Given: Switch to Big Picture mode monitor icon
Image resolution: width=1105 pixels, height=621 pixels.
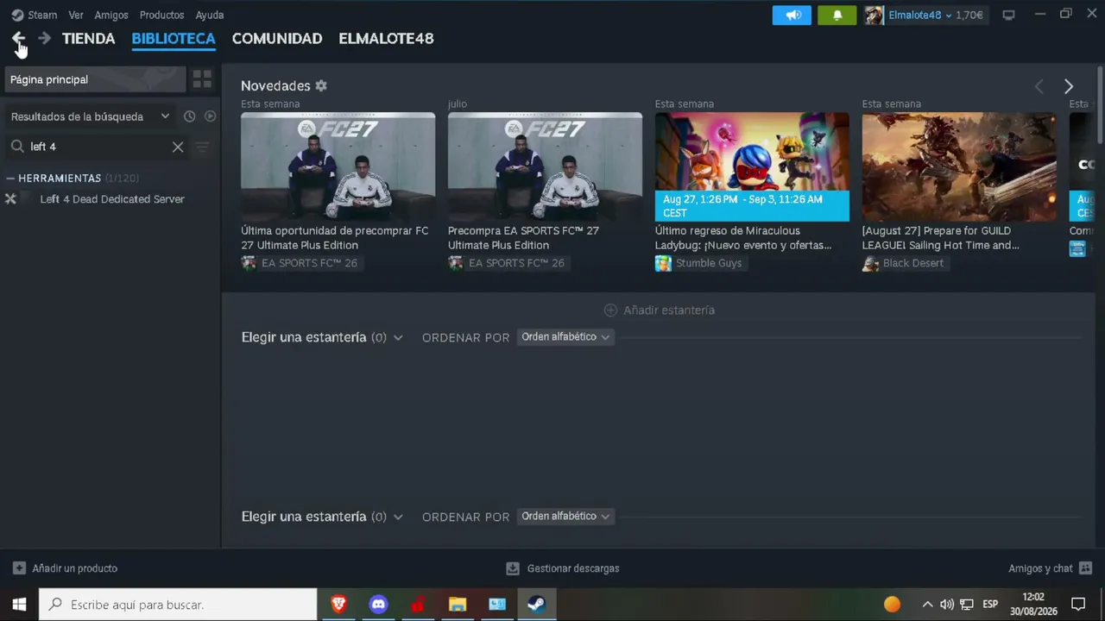Looking at the screenshot, I should point(1008,15).
